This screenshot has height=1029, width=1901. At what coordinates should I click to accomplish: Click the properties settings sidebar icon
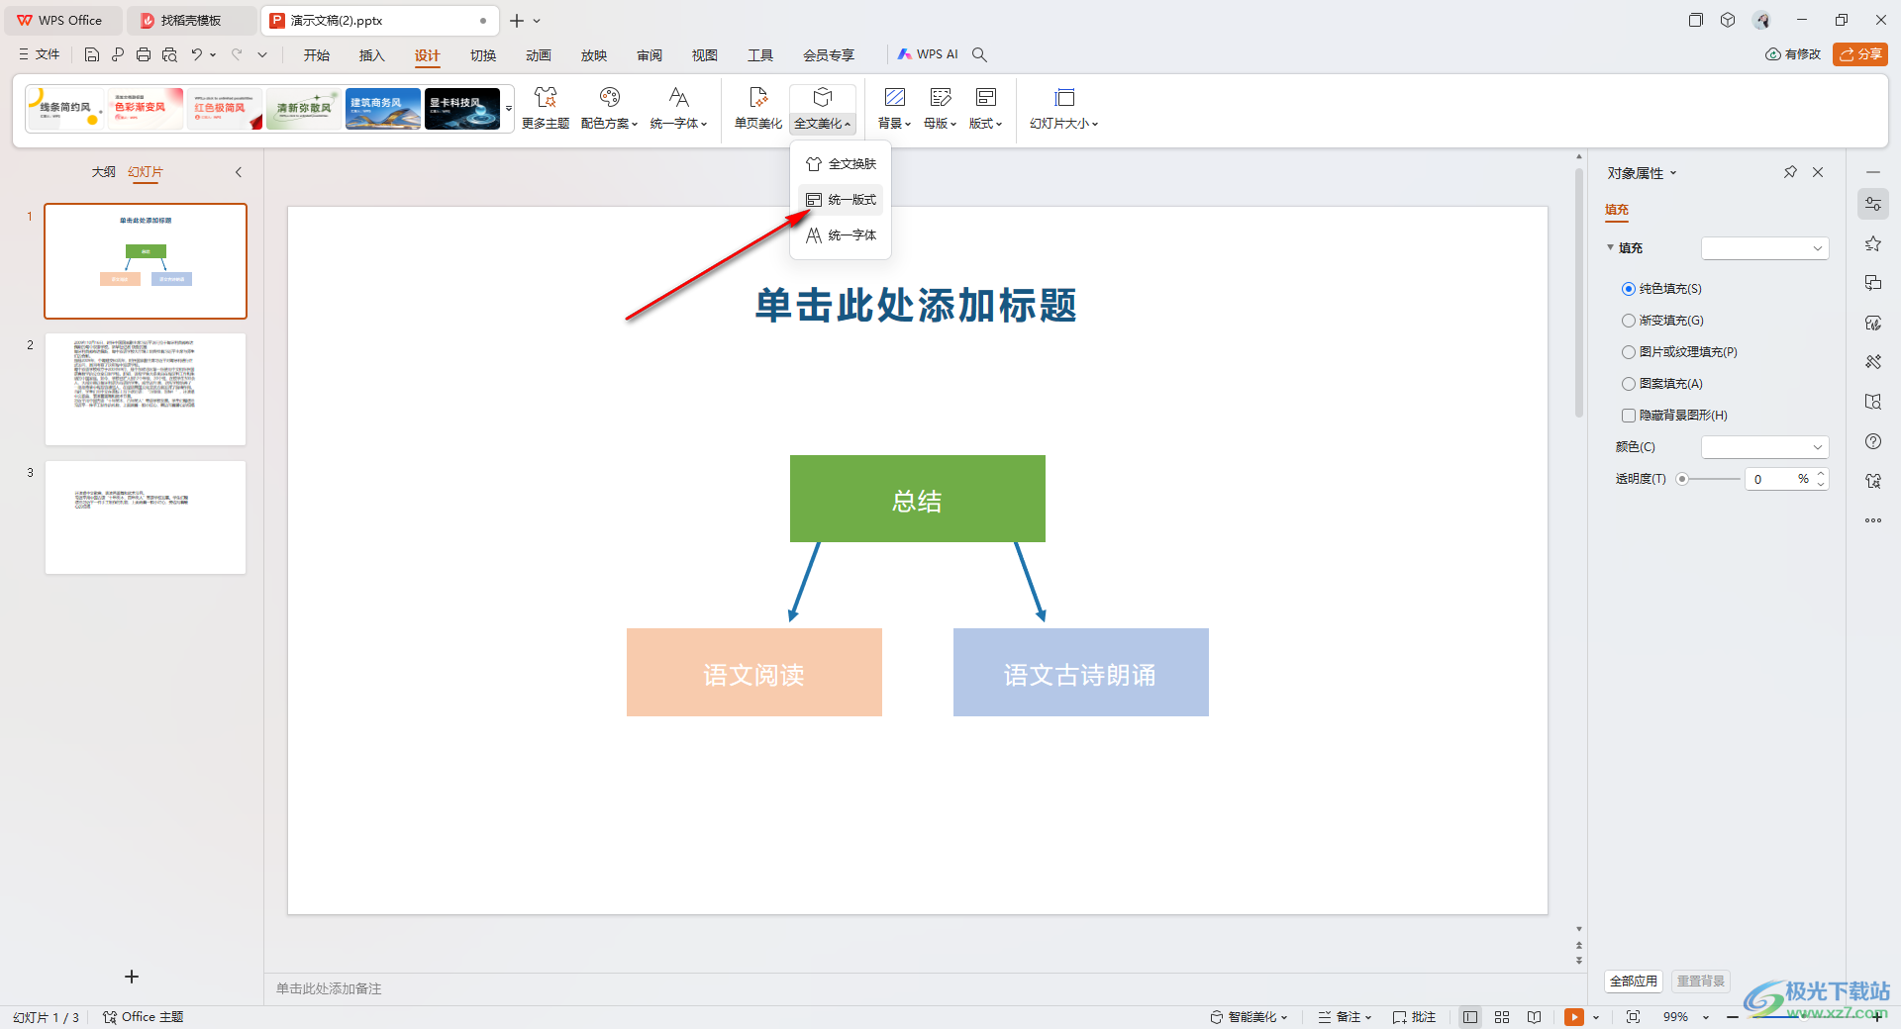coord(1873,204)
